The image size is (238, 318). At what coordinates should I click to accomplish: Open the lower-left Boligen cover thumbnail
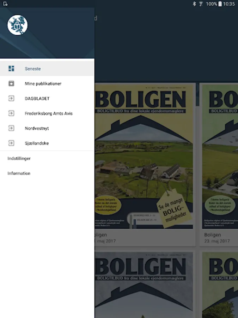[x=144, y=285]
